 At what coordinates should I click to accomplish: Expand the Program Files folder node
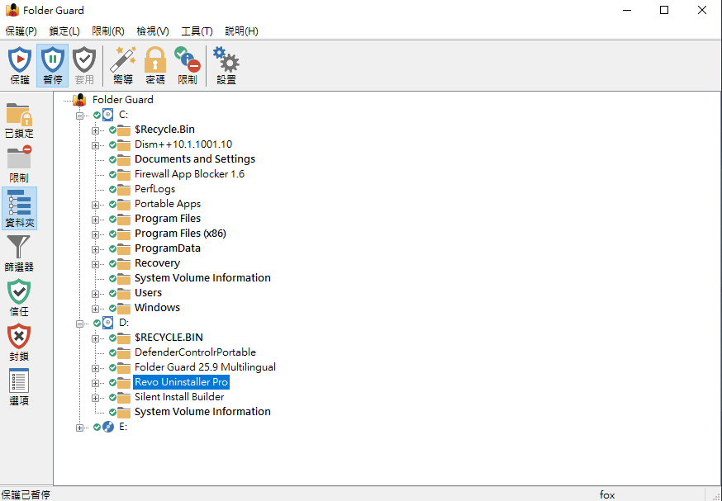[x=95, y=220]
